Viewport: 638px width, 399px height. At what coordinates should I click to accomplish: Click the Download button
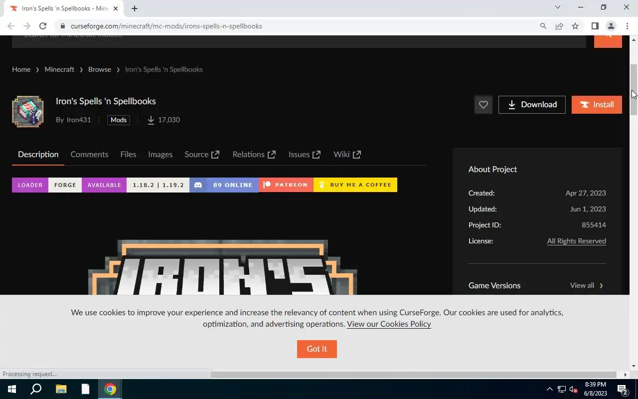(x=532, y=105)
